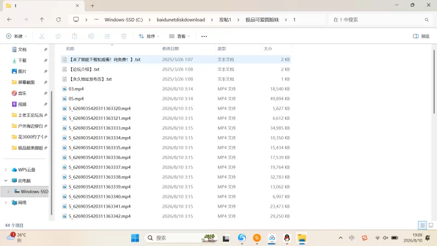437x246 pixels.
Task: Select file 05.mp4
Action: 176,98
